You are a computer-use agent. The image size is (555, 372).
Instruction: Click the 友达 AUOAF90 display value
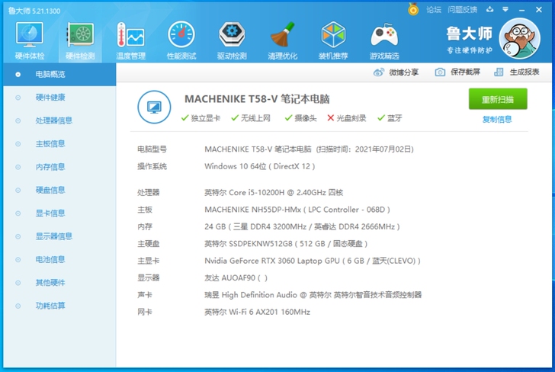236,277
